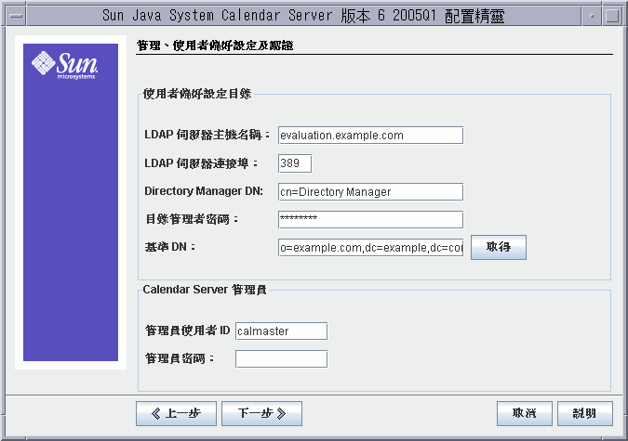Viewport: 628px width, 441px height.
Task: Click the page heading 管理、使用者偏好設定及認證
Action: pyautogui.click(x=215, y=45)
